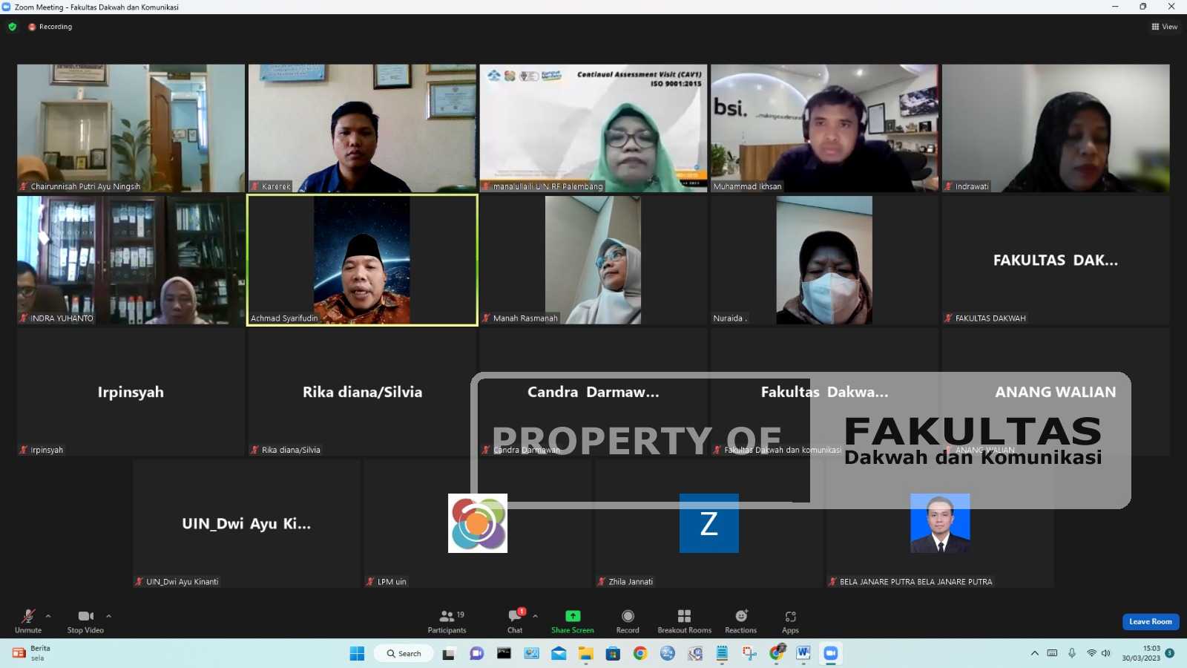Select Muhammad Ikhsan's video tile
Image resolution: width=1187 pixels, height=668 pixels.
point(824,128)
